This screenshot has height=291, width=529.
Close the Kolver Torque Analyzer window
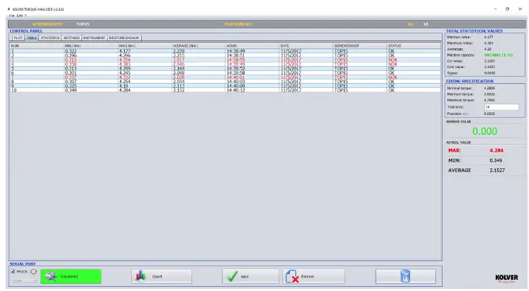(520, 9)
